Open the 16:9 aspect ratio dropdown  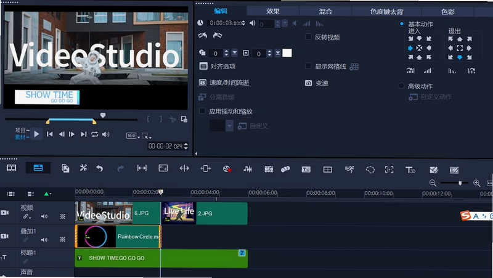(x=133, y=136)
